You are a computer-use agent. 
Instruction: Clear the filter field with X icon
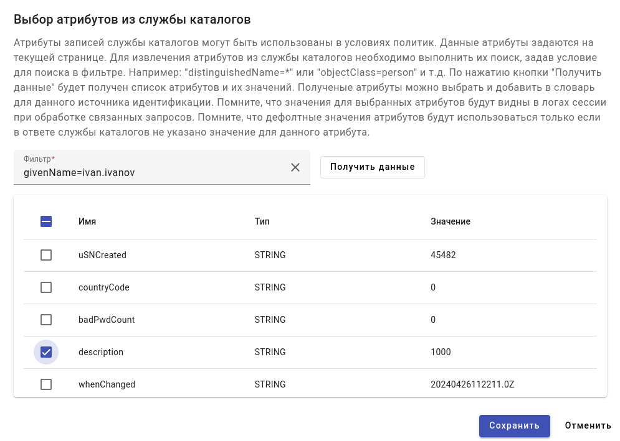pyautogui.click(x=295, y=167)
